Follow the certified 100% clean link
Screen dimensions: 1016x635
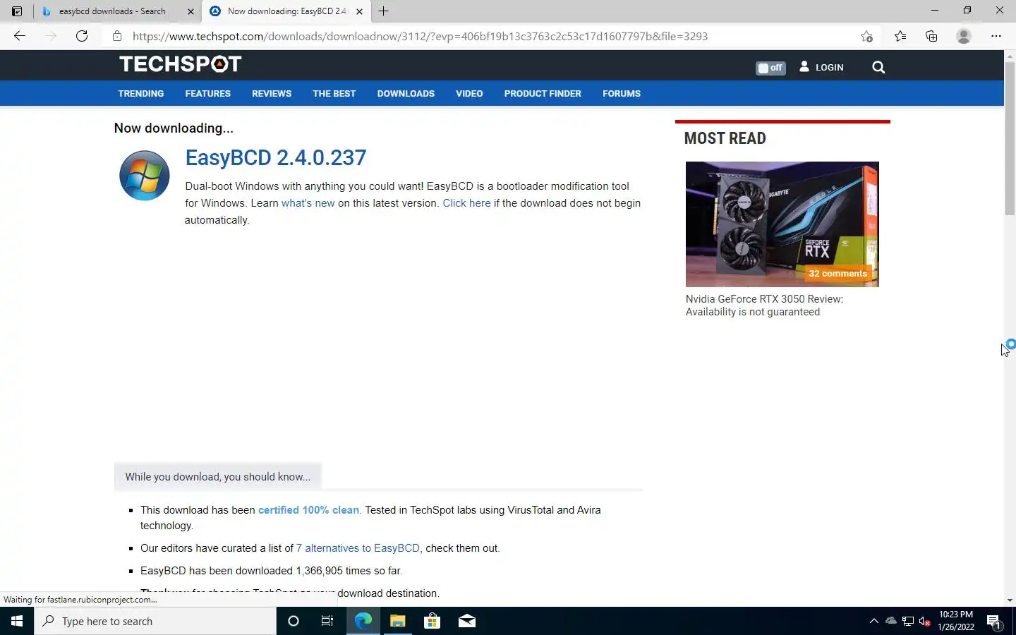coord(308,510)
